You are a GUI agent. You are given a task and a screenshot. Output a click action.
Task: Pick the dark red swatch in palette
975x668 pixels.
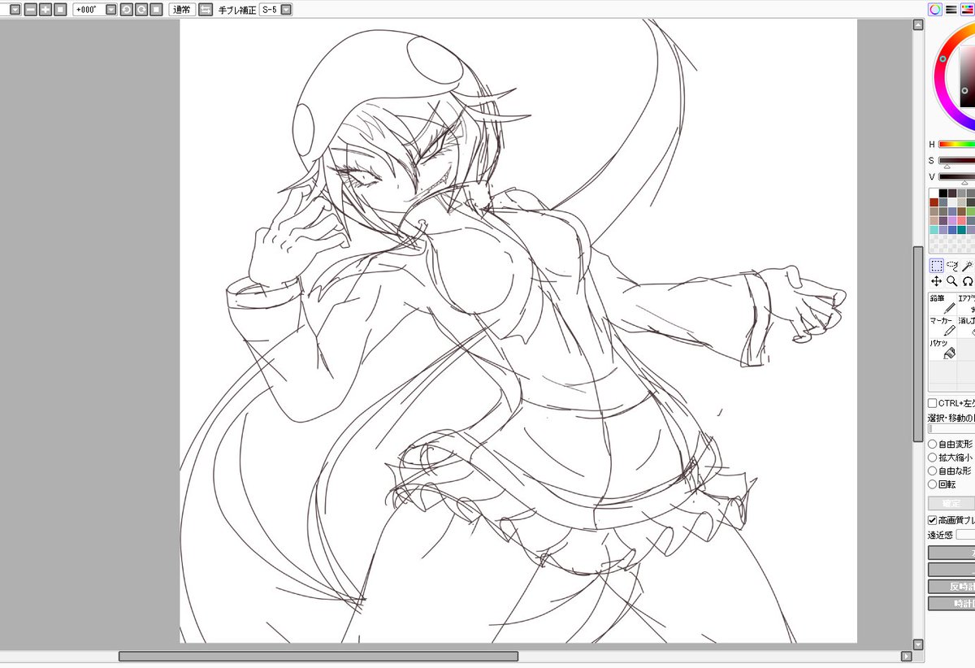pyautogui.click(x=934, y=202)
